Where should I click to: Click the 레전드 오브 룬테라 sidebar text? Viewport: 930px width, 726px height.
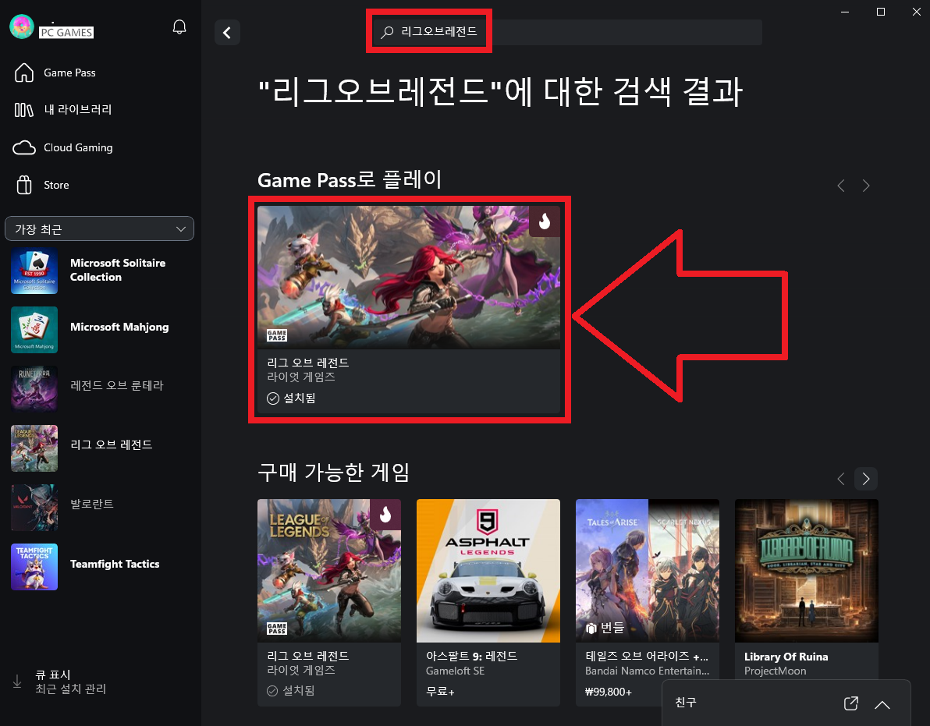click(117, 385)
